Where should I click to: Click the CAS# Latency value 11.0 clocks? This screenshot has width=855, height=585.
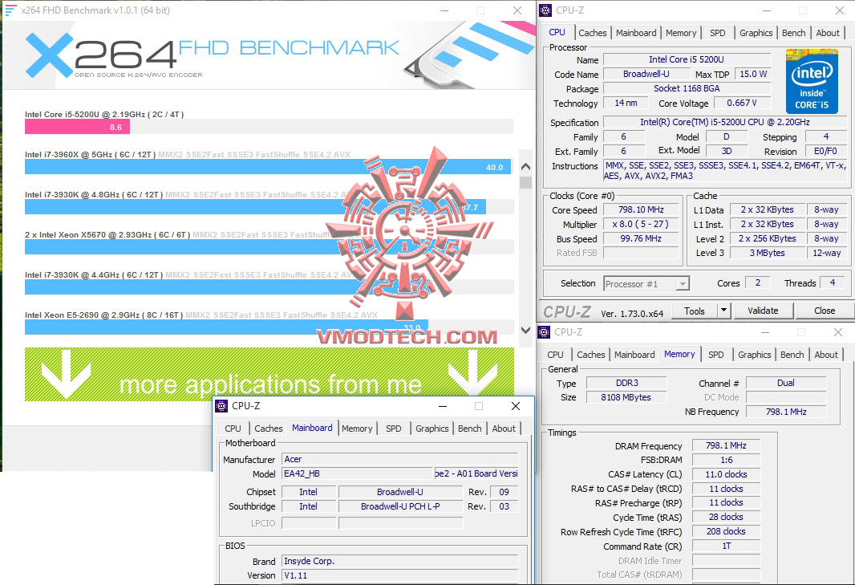(x=726, y=474)
